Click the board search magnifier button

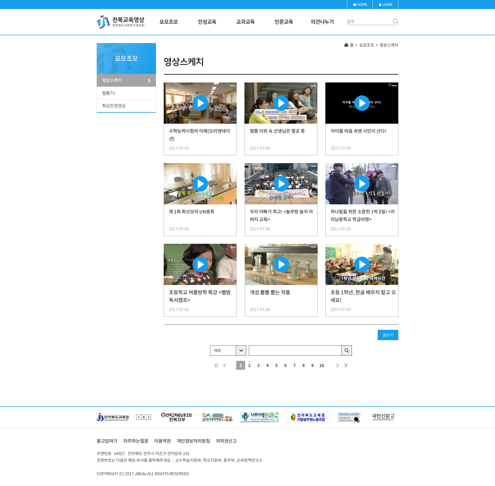click(x=347, y=350)
